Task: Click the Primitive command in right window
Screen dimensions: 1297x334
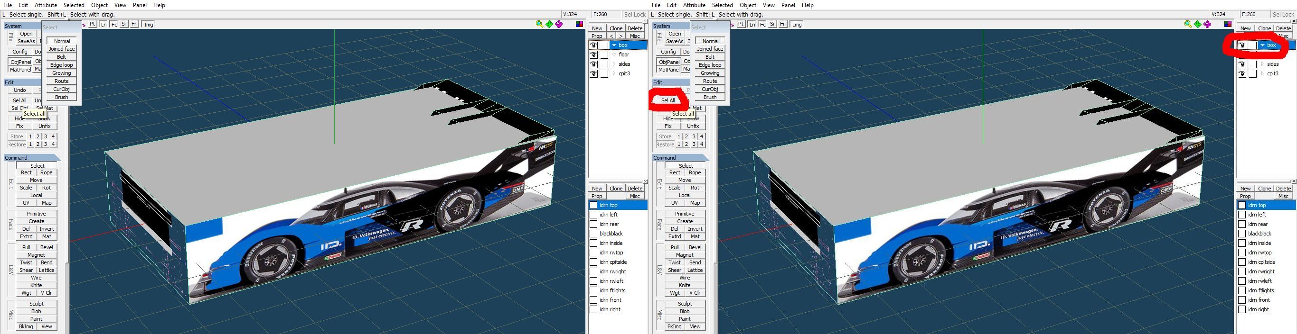Action: click(685, 214)
